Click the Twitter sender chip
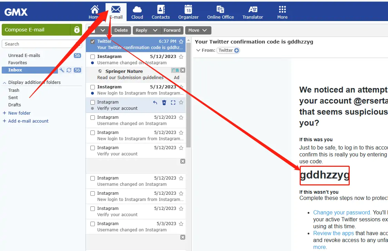 (228, 50)
